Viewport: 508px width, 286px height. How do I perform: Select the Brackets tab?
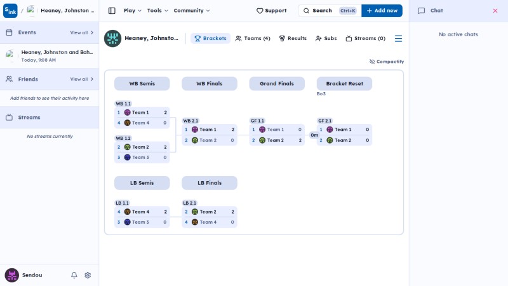pos(210,38)
